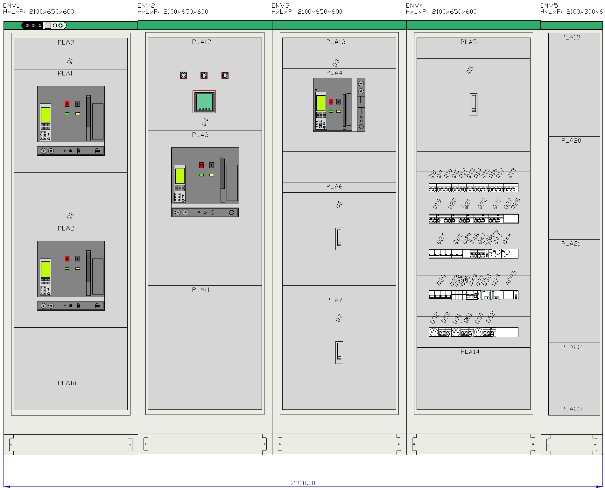Click the red push button on PLA1 breaker
Image resolution: width=605 pixels, height=490 pixels.
coord(67,104)
